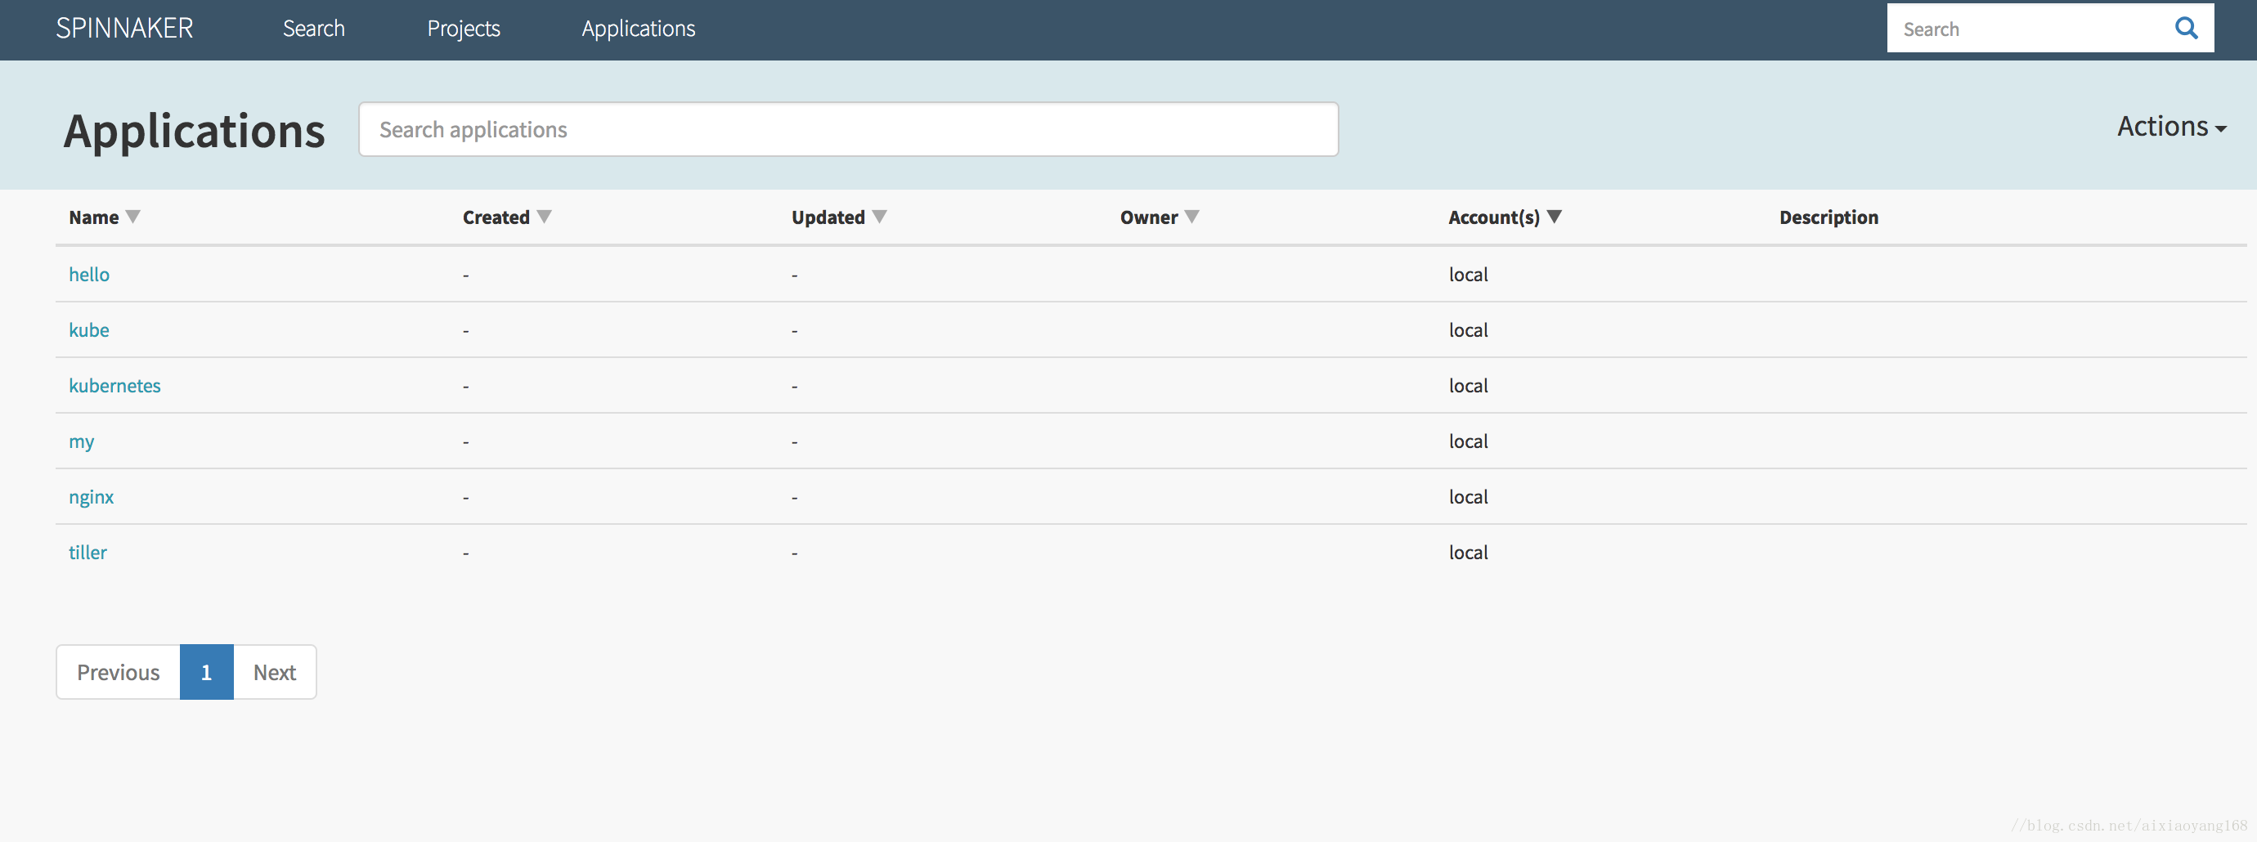
Task: Click the Account(s) column header text
Action: (x=1494, y=217)
